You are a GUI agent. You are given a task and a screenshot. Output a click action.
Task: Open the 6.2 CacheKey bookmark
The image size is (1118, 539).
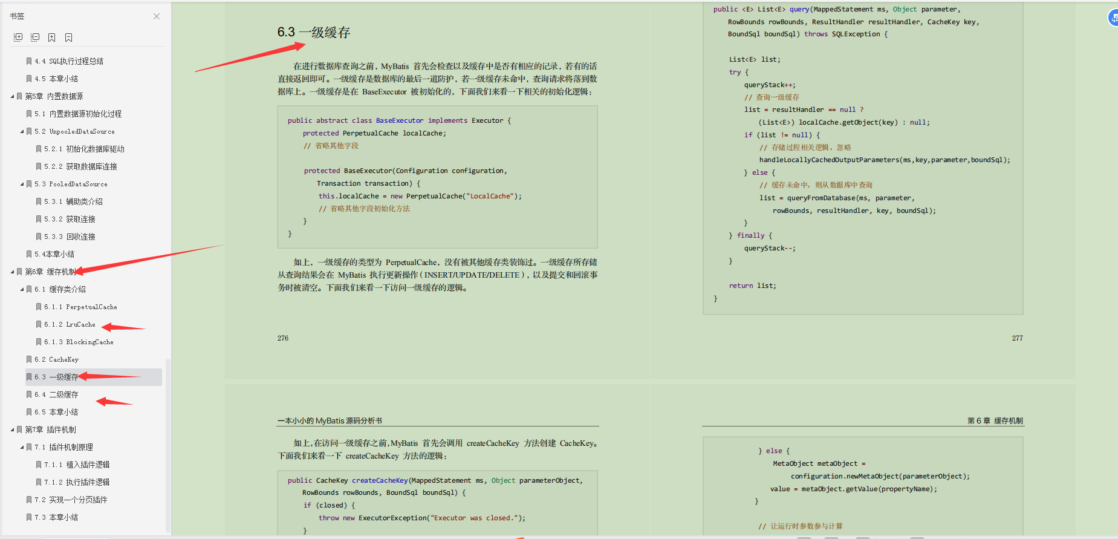[x=56, y=359]
